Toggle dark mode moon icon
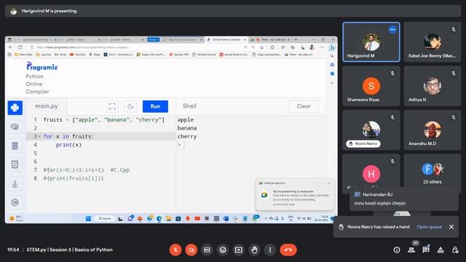 pos(130,106)
